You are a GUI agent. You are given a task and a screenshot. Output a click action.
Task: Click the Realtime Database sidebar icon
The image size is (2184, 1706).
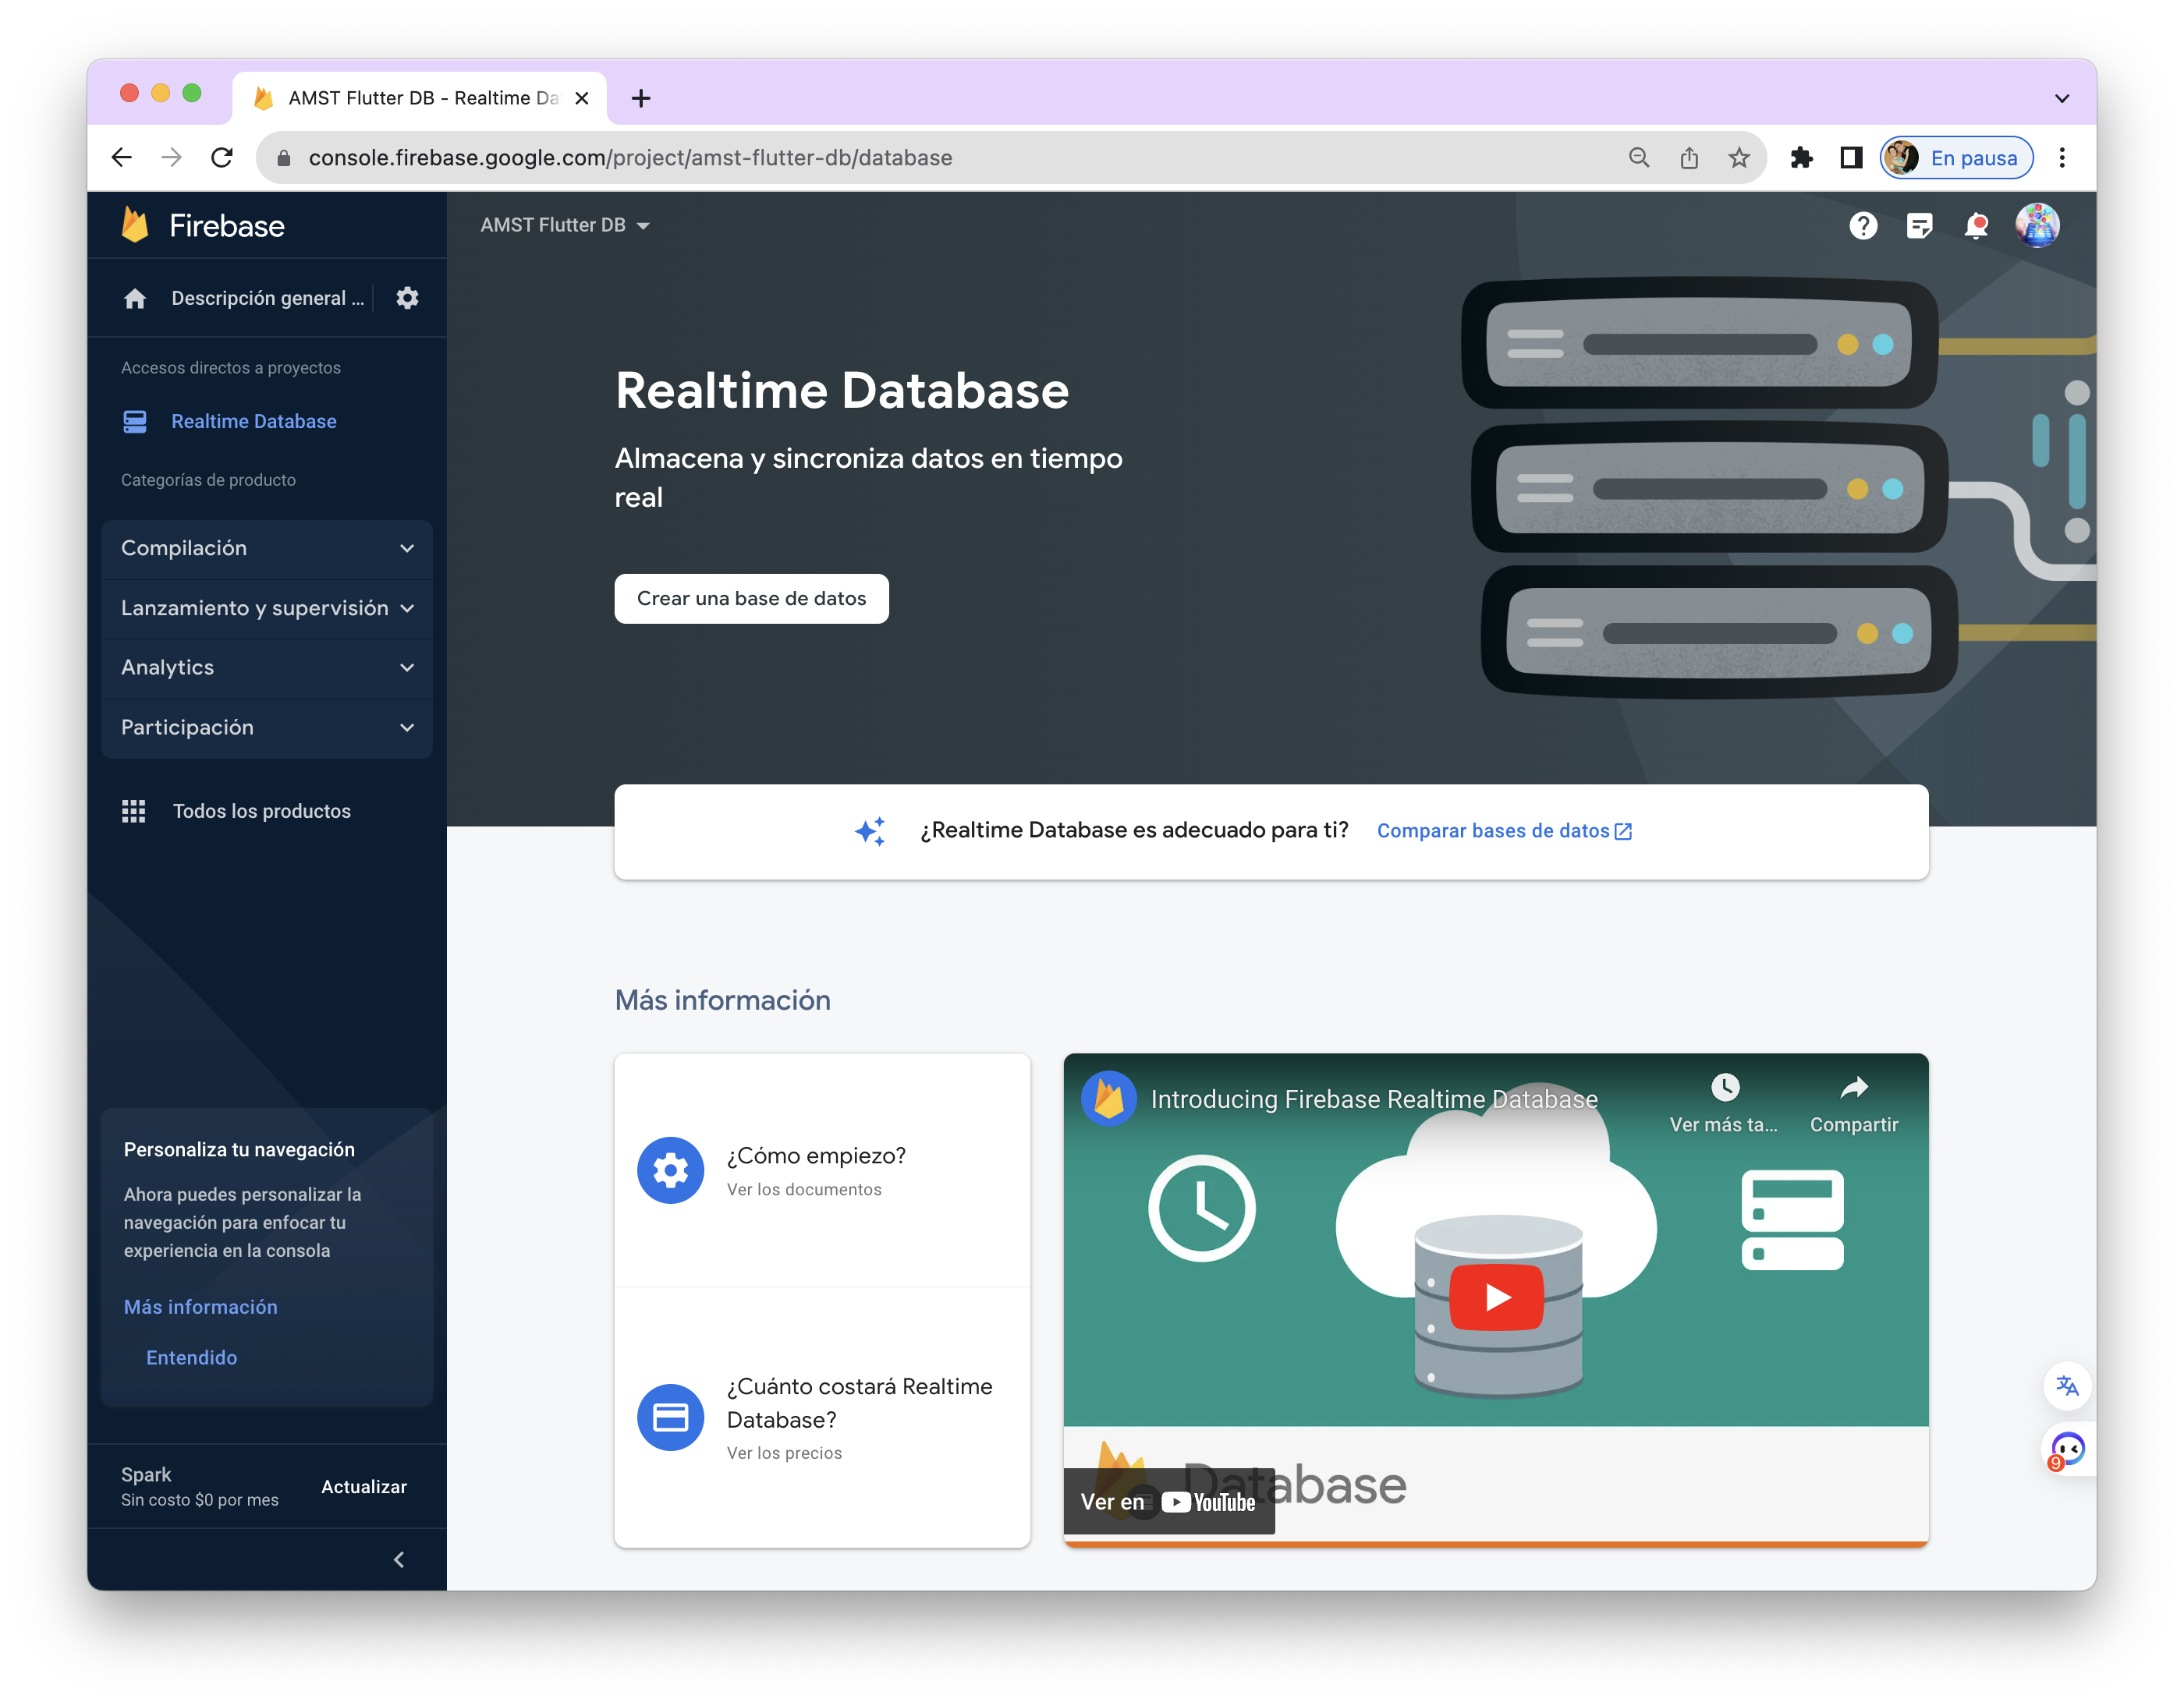click(x=135, y=422)
